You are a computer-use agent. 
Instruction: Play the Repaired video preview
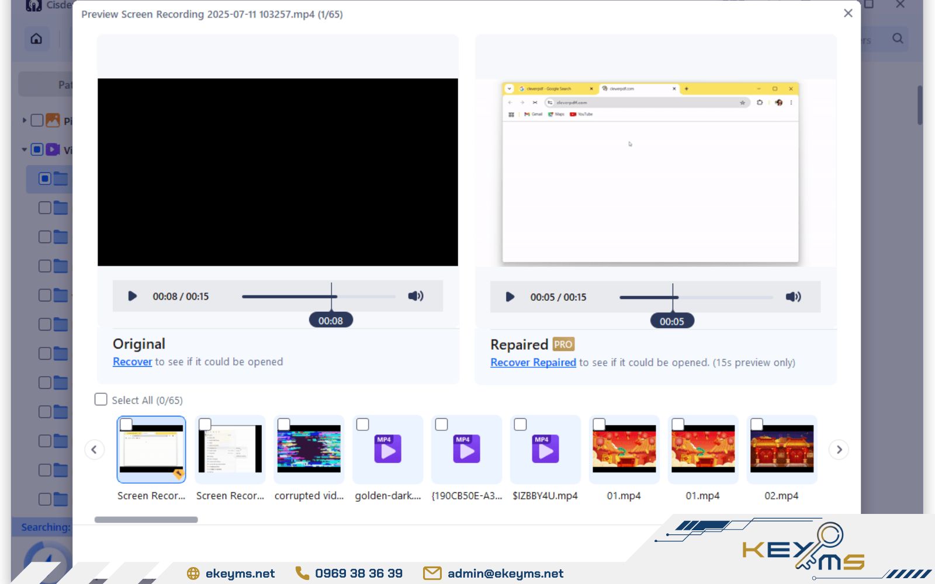pyautogui.click(x=509, y=297)
